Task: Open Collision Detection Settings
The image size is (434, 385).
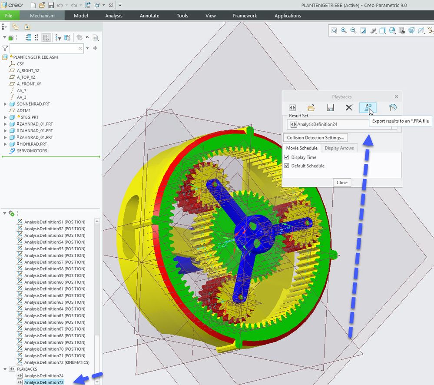Action: [x=315, y=138]
